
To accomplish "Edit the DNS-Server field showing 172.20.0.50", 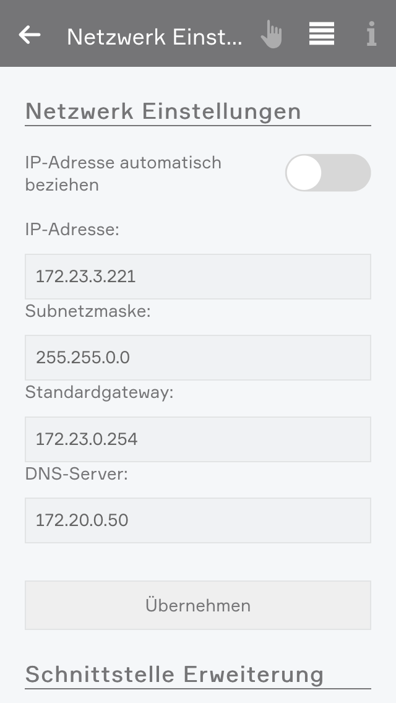I will pyautogui.click(x=198, y=520).
